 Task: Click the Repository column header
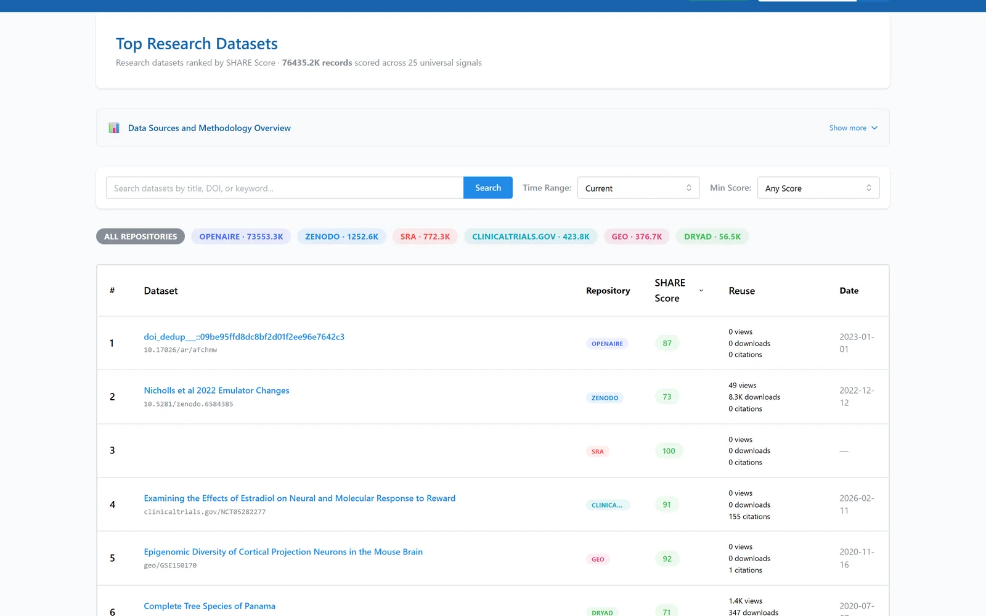[608, 291]
